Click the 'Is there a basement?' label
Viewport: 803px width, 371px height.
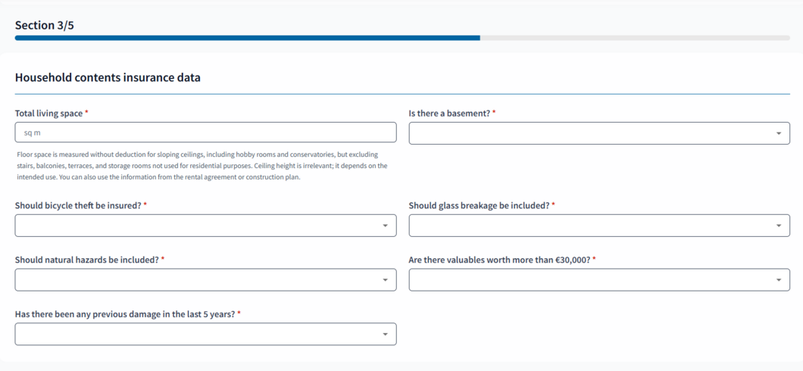pos(449,113)
